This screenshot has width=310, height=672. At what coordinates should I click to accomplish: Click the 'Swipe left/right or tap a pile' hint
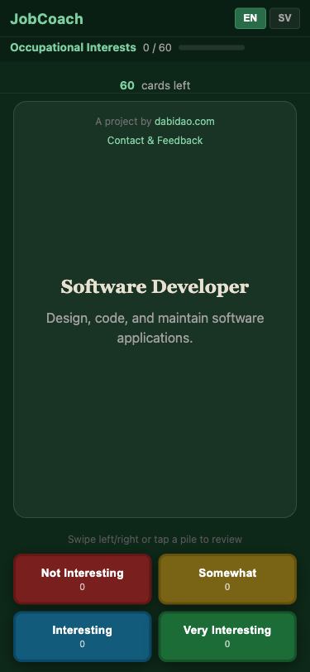pos(155,539)
